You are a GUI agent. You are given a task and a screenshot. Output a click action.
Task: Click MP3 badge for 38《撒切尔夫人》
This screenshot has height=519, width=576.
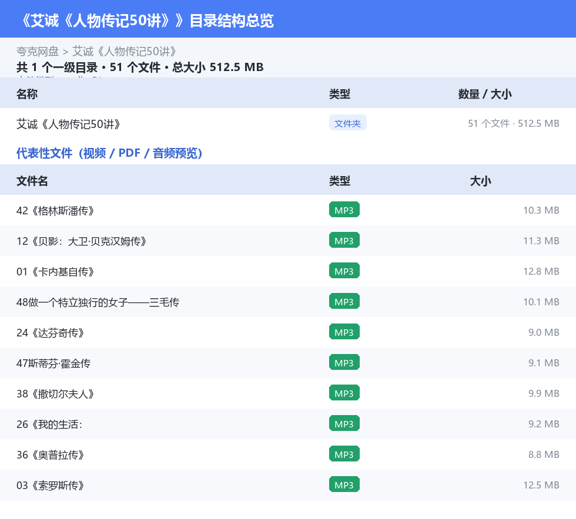pos(344,392)
